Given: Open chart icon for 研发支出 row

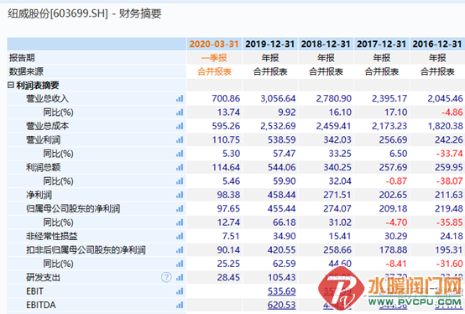Looking at the screenshot, I should pyautogui.click(x=180, y=278).
